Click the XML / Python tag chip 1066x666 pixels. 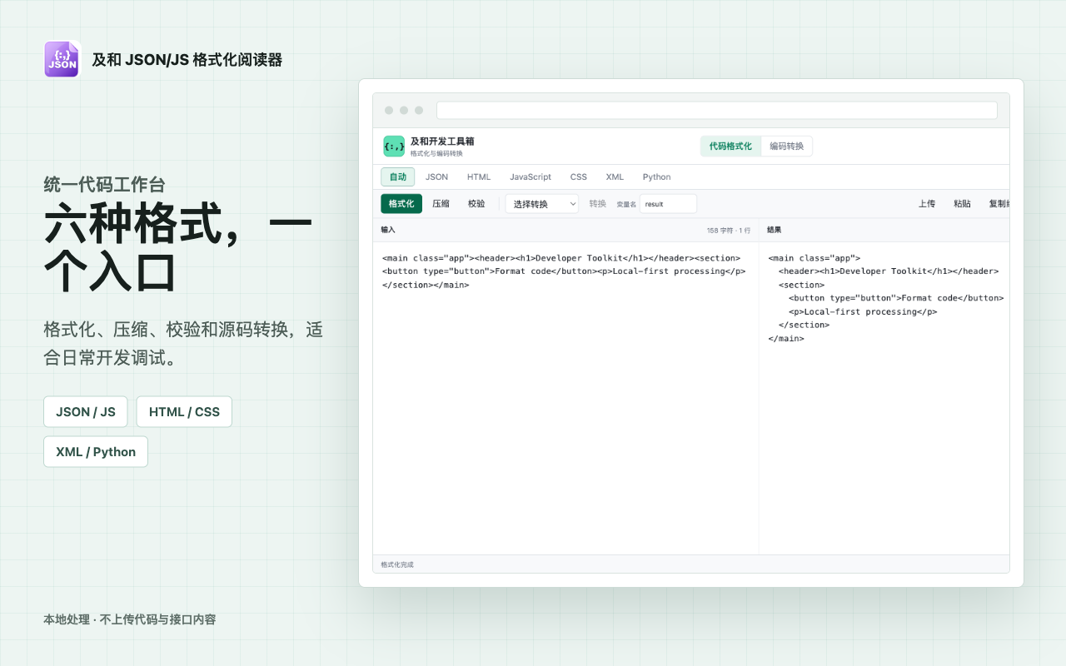(x=96, y=452)
